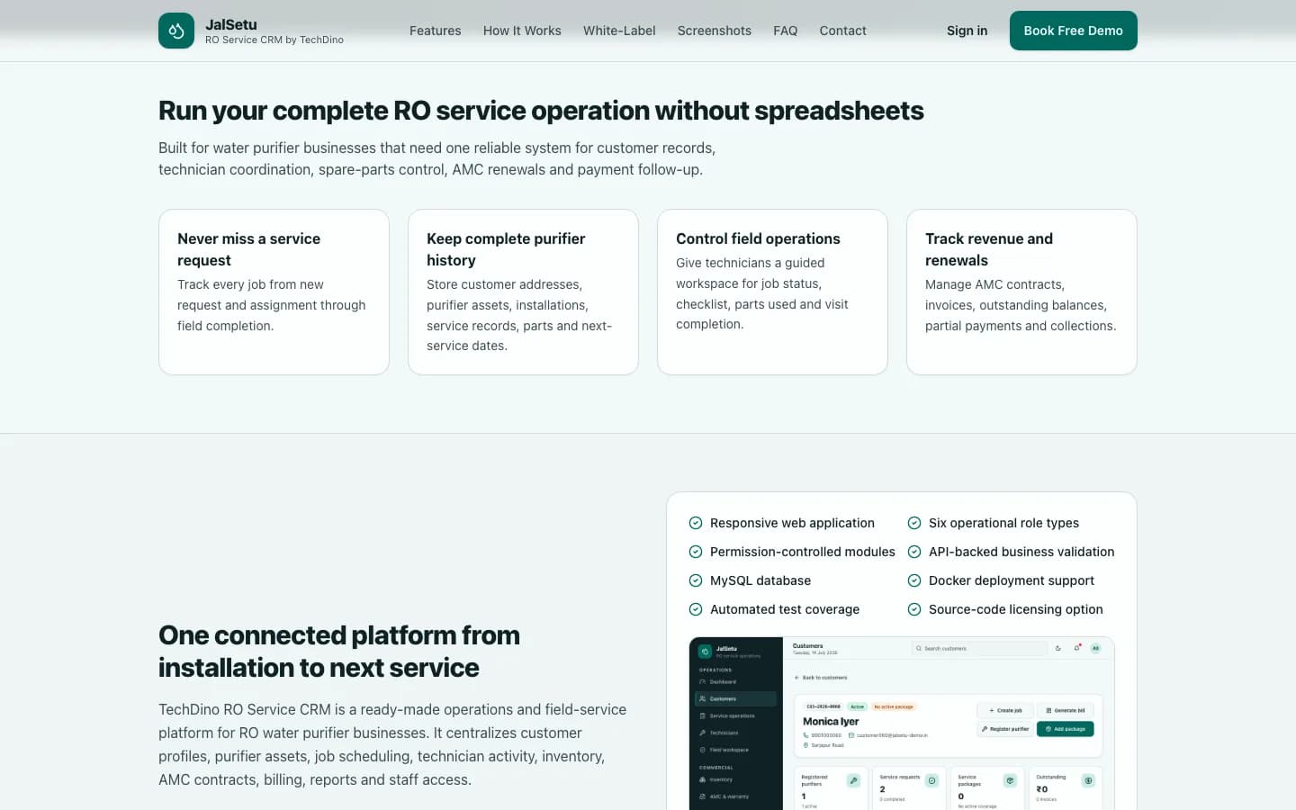Click Search customers field in the preview

pyautogui.click(x=979, y=648)
